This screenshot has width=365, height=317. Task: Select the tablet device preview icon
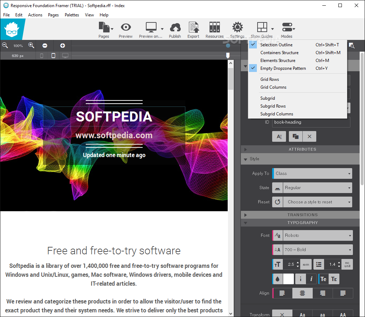pos(53,56)
